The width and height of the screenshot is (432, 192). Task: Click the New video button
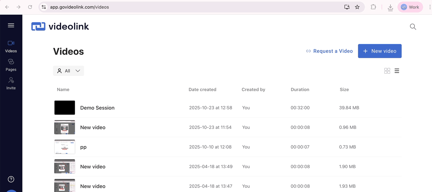pos(380,51)
